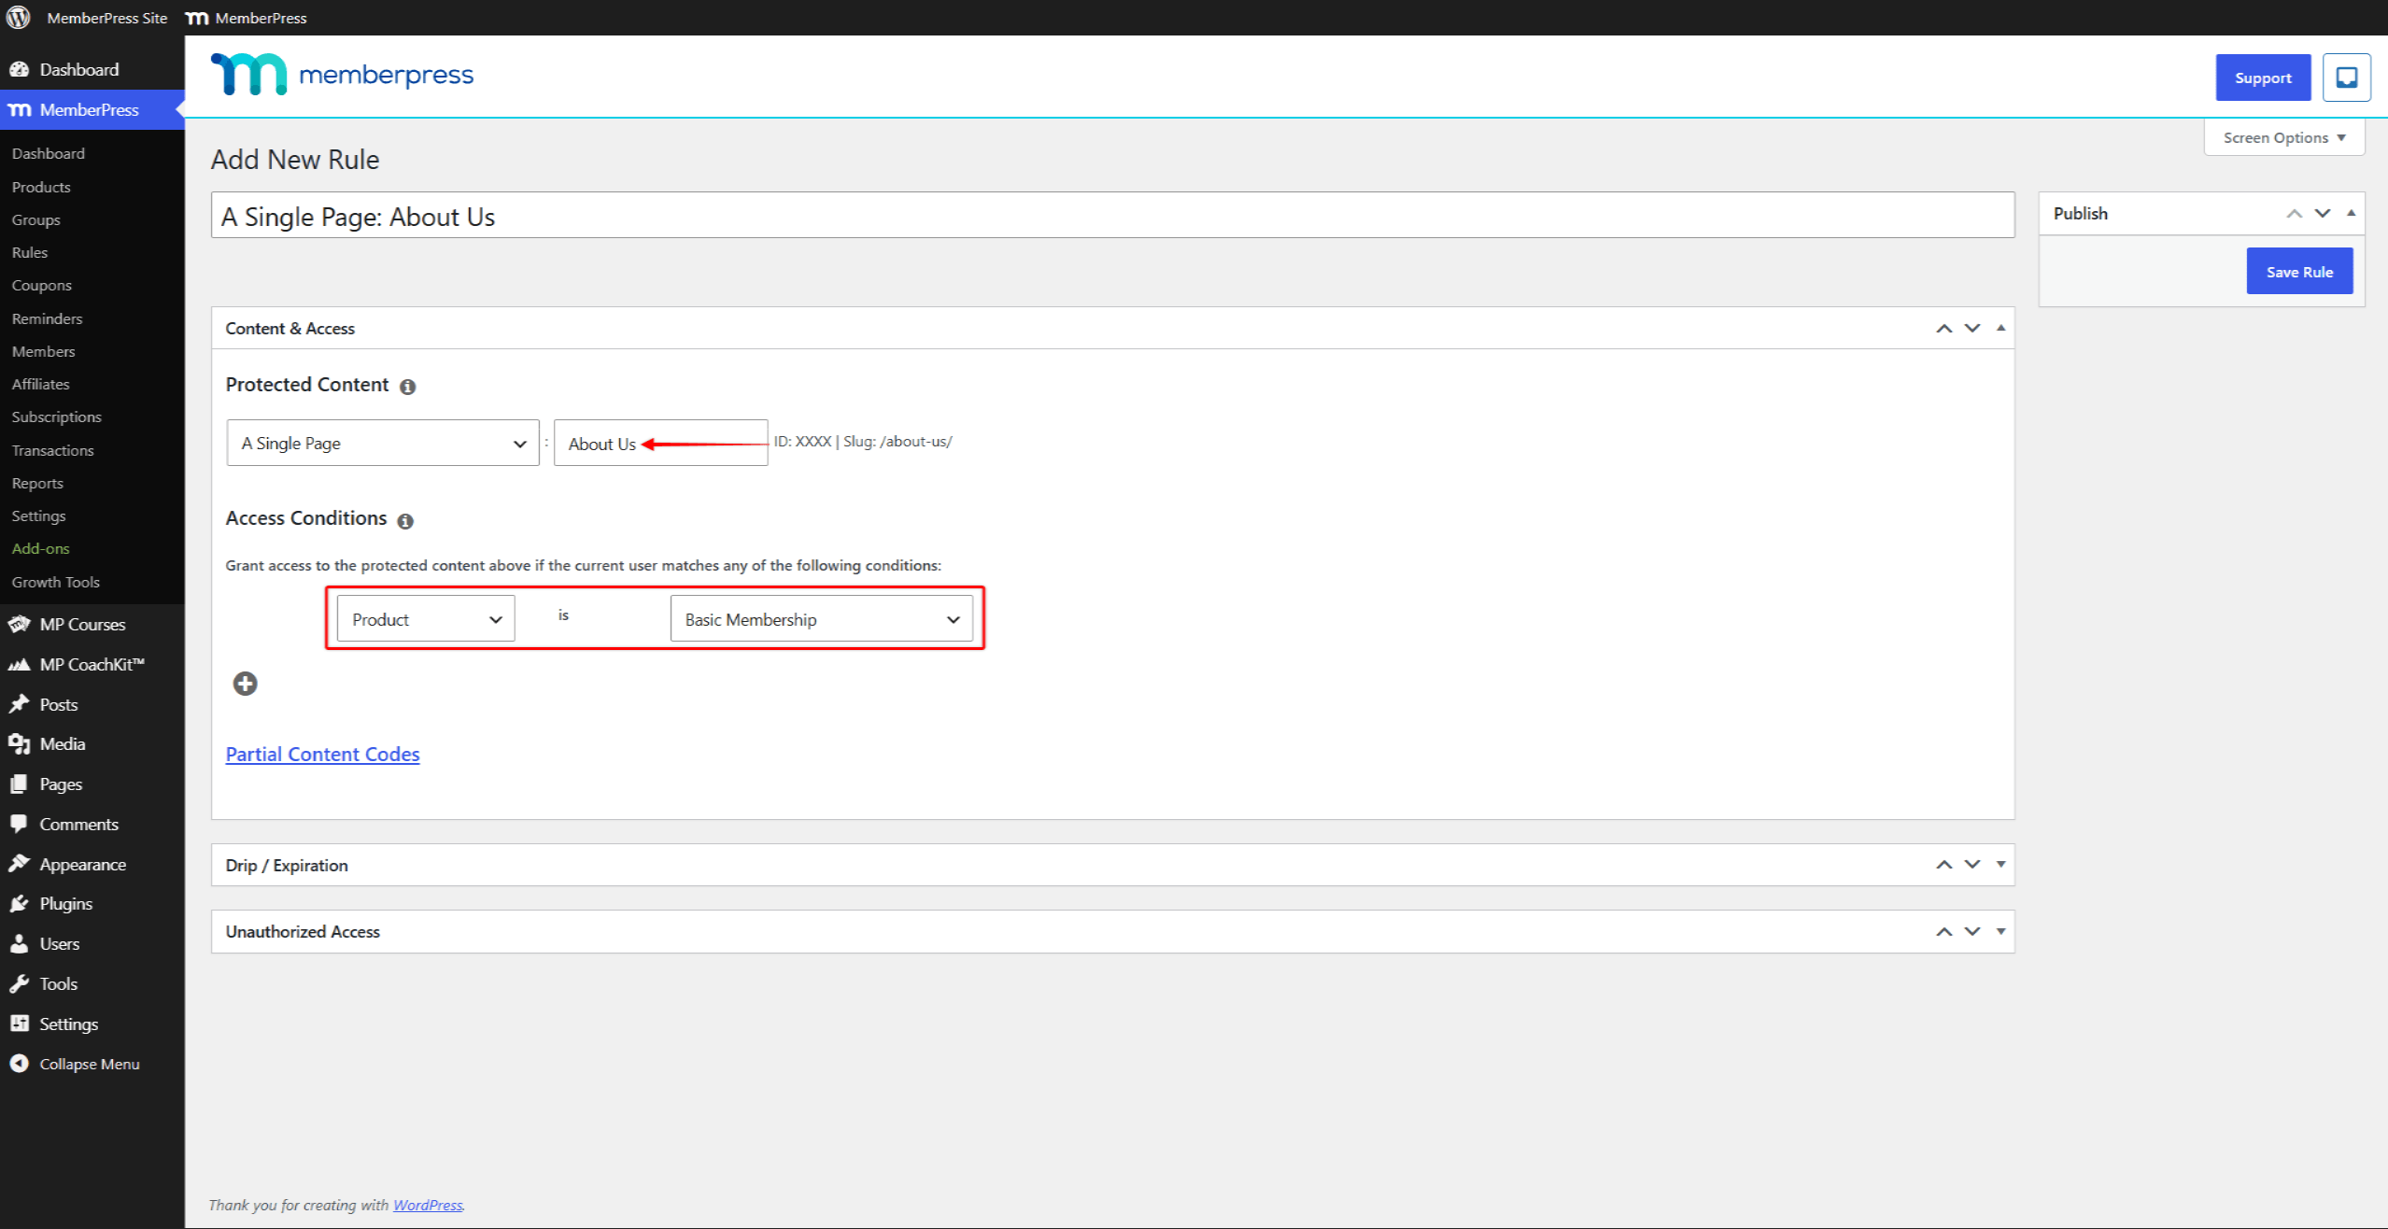
Task: Click the Pages icon in sidebar
Action: click(19, 784)
